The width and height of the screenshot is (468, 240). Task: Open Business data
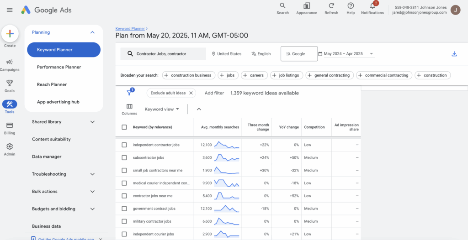pyautogui.click(x=46, y=226)
